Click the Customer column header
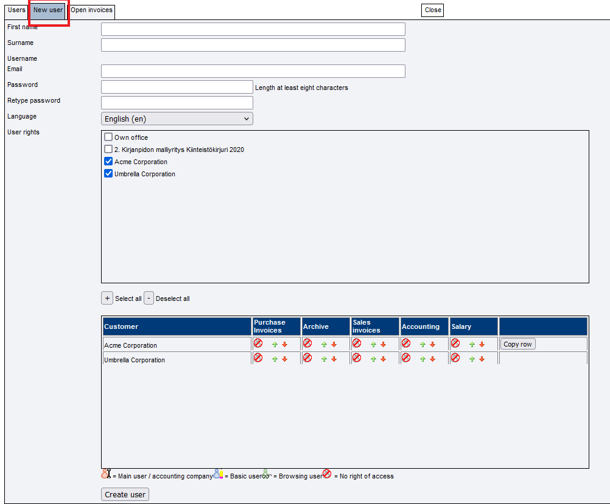Screen dimensions: 610x504 click(177, 326)
